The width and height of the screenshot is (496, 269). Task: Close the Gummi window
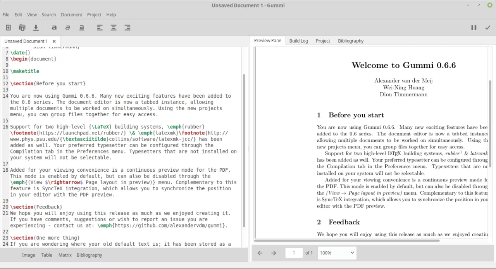pyautogui.click(x=490, y=5)
